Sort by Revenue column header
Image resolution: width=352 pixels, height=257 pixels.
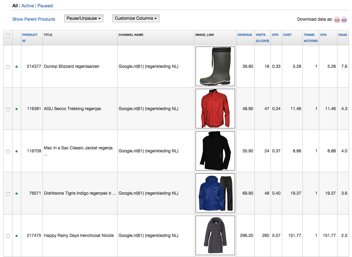245,35
